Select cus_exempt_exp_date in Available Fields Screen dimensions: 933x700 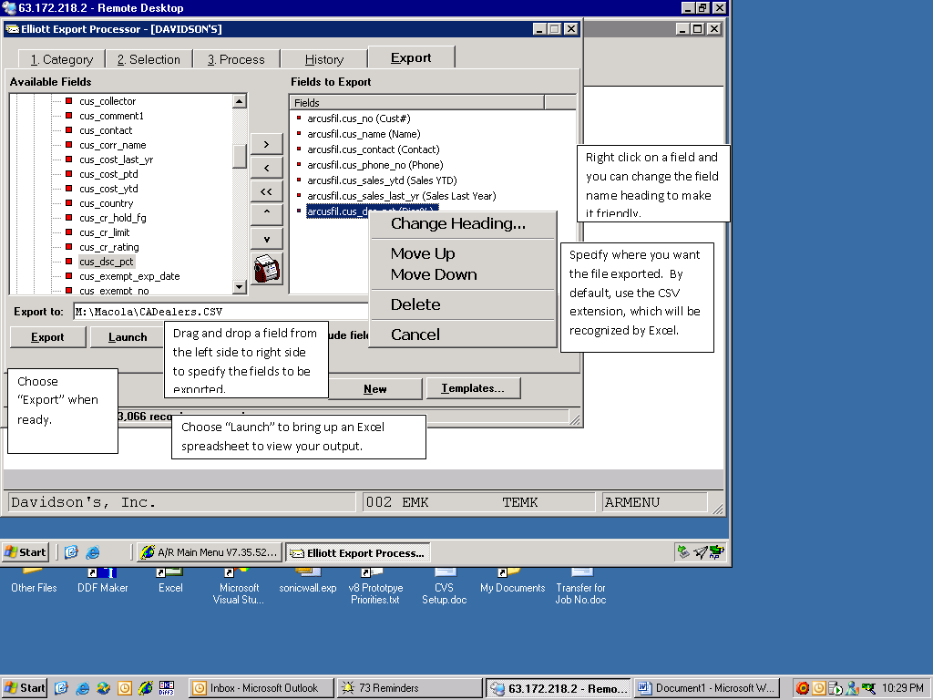tap(129, 276)
